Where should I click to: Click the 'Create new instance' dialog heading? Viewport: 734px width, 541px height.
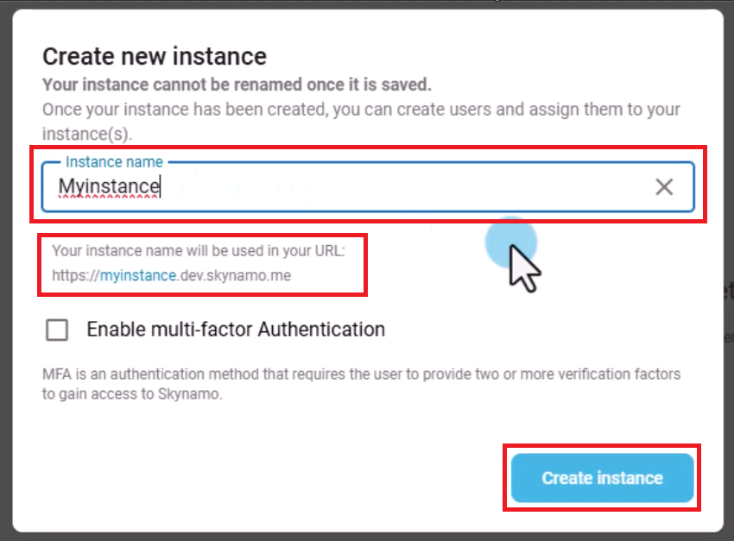tap(155, 57)
